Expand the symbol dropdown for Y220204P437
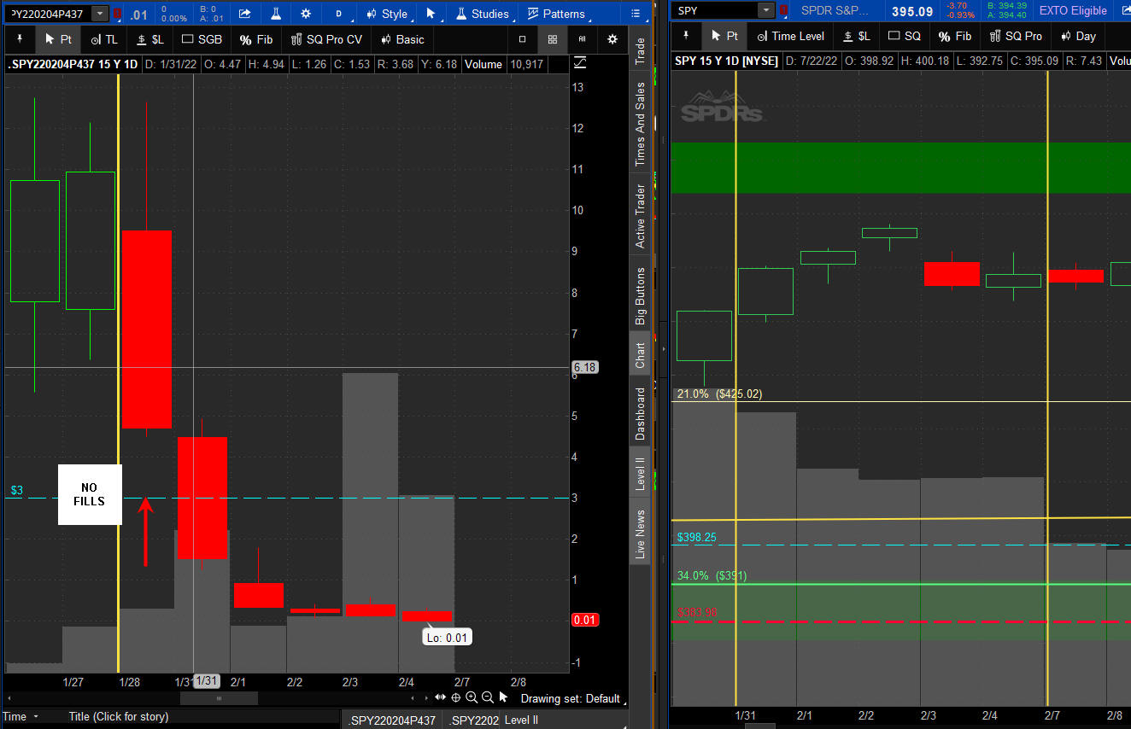 (x=100, y=14)
